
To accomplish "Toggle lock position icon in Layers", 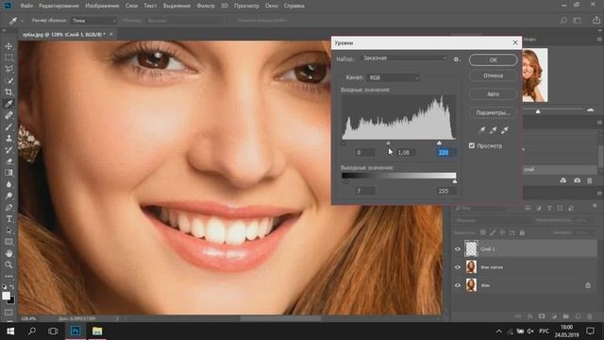I will pos(502,233).
